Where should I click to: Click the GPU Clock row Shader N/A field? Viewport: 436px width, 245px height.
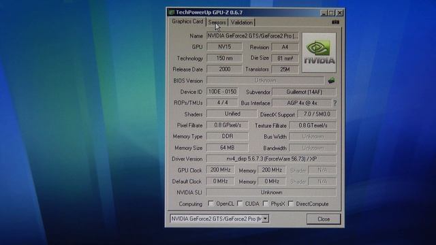coord(322,170)
